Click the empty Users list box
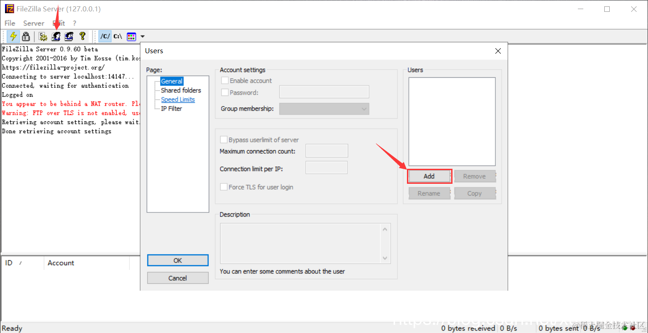Screen dimensions: 648x333 pyautogui.click(x=452, y=121)
